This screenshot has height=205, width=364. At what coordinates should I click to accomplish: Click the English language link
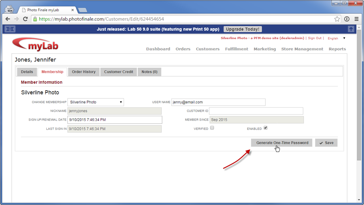click(333, 38)
